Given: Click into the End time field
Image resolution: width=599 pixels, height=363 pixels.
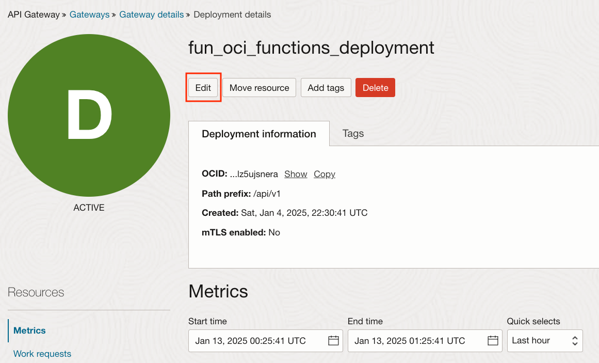Looking at the screenshot, I should point(417,341).
